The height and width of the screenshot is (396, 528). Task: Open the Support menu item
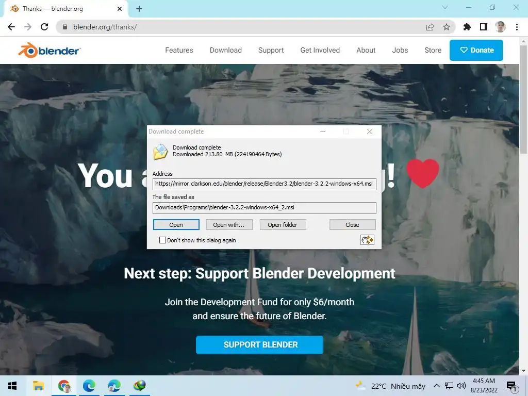point(271,50)
